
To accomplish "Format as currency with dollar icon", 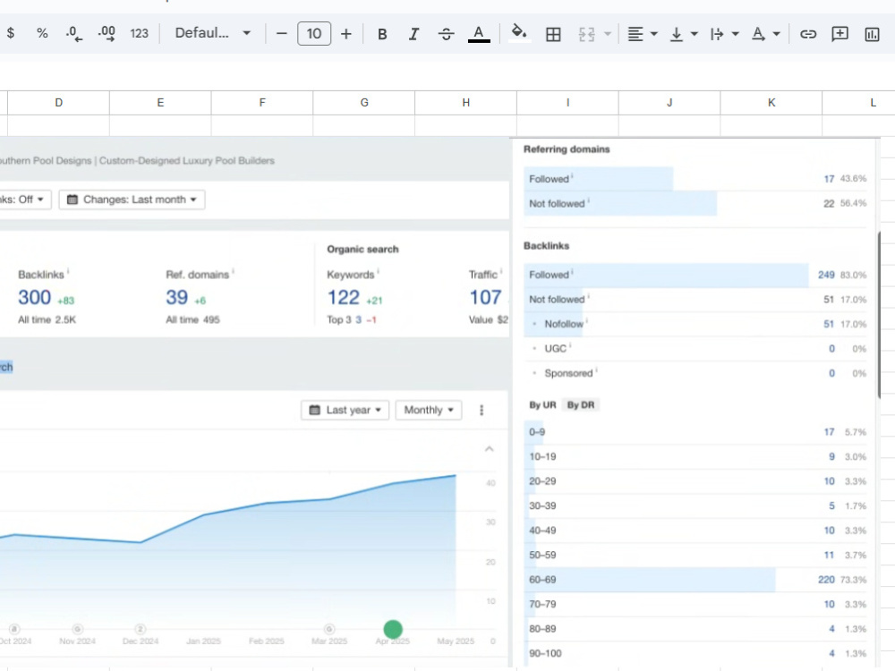I will tap(10, 33).
